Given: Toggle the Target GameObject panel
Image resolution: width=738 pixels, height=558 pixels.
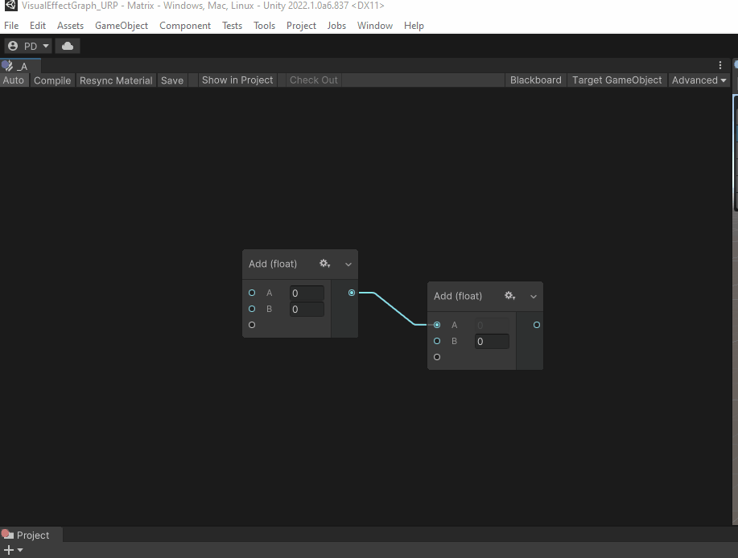Looking at the screenshot, I should 617,80.
